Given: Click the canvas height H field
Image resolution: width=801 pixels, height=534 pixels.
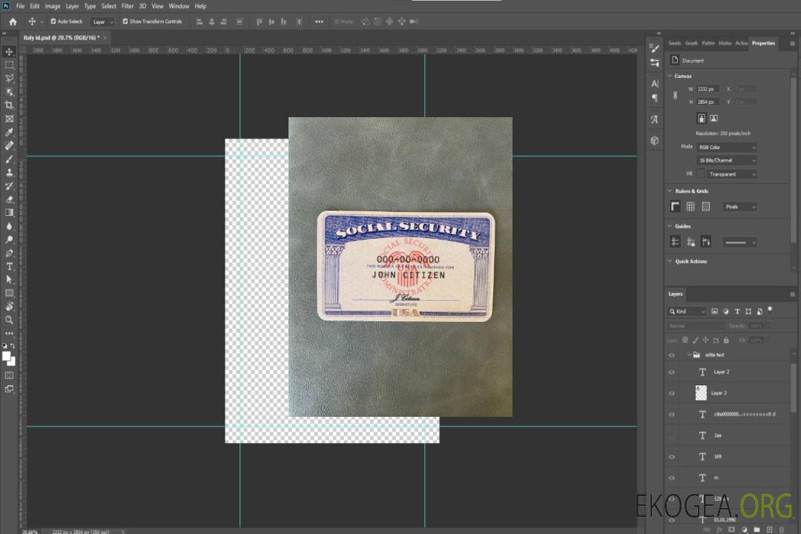Looking at the screenshot, I should coord(708,102).
